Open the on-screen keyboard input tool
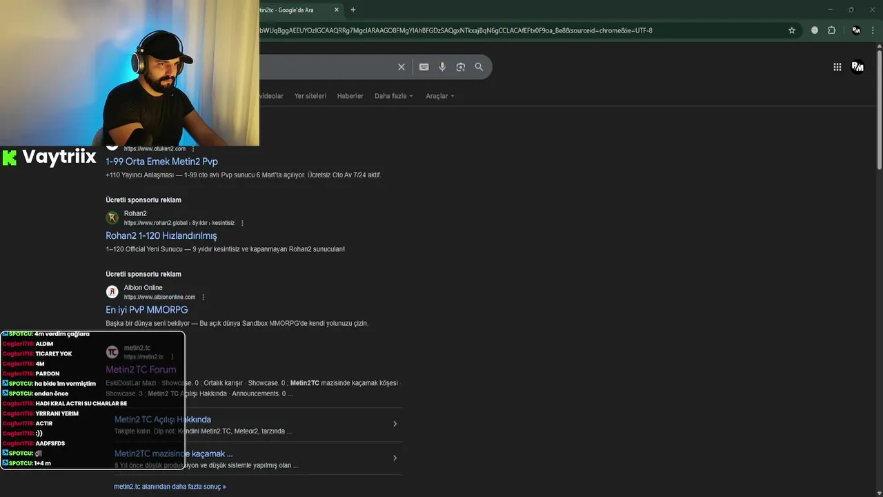 pos(424,67)
